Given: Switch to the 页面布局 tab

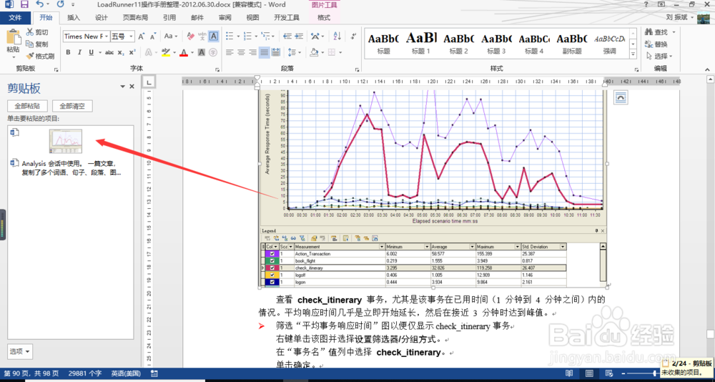Looking at the screenshot, I should (135, 18).
